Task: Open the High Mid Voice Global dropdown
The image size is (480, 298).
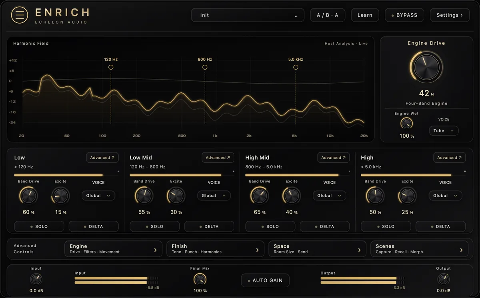Action: pyautogui.click(x=330, y=196)
